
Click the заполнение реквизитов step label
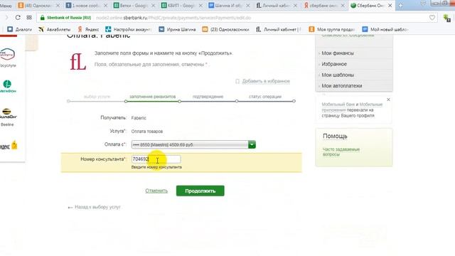[153, 97]
